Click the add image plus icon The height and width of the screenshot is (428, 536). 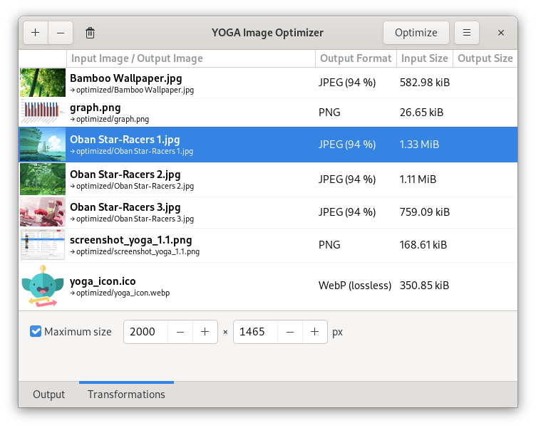pyautogui.click(x=36, y=33)
